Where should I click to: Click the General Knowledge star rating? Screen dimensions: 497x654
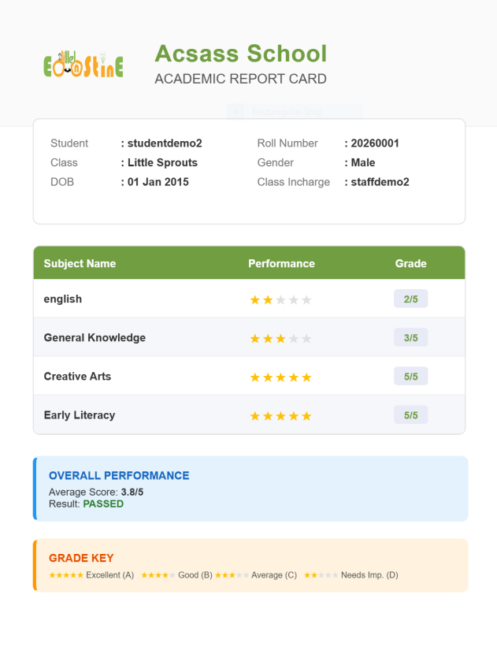coord(280,339)
